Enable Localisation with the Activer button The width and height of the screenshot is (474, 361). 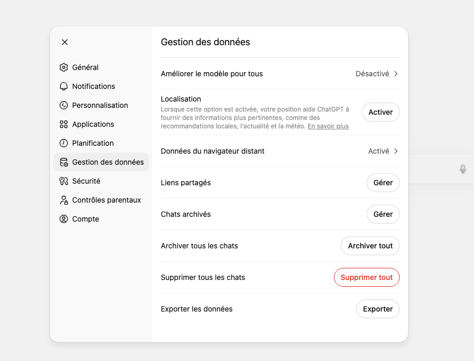click(x=380, y=112)
